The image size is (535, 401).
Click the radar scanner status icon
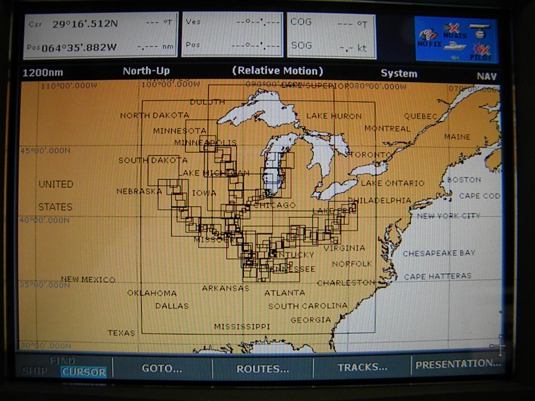pyautogui.click(x=480, y=31)
